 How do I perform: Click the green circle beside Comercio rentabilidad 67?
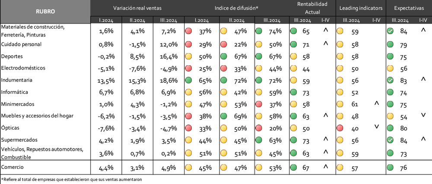[x=293, y=167]
